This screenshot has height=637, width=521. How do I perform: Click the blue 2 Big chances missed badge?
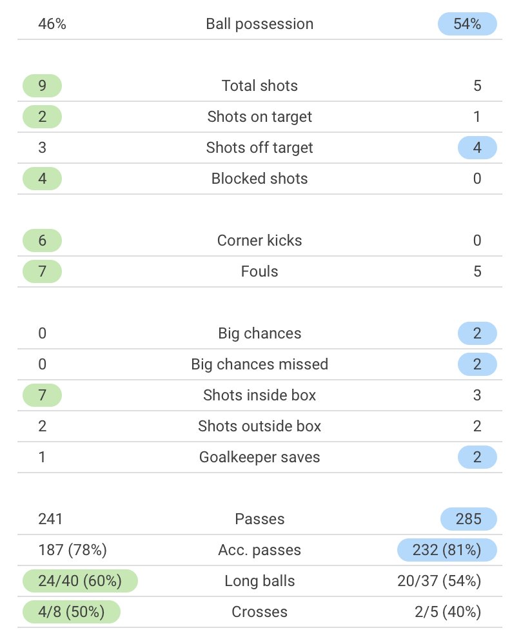coord(477,364)
